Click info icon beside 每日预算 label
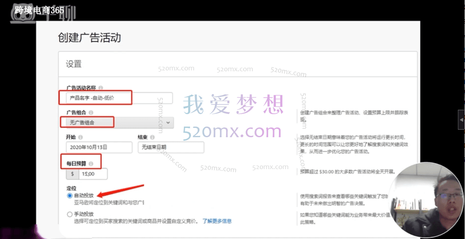Viewport: 465px width, 239px height. [x=91, y=163]
